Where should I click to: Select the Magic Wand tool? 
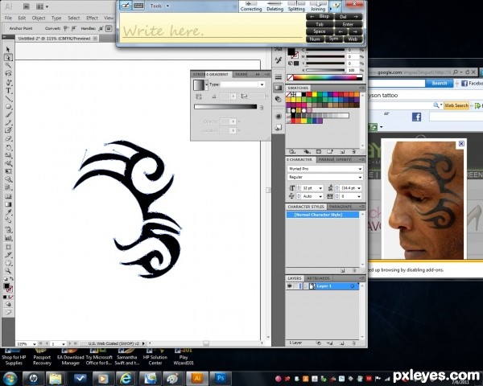pos(8,65)
